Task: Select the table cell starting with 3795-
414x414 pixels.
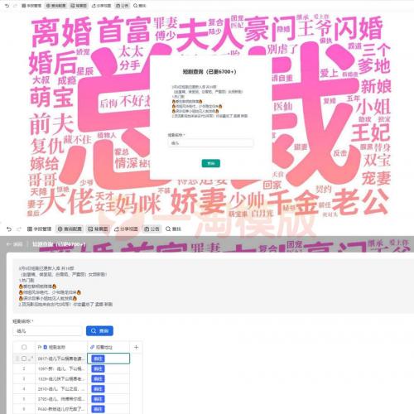Action: pos(61,399)
